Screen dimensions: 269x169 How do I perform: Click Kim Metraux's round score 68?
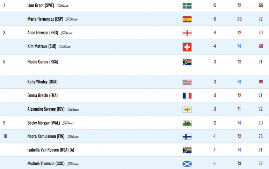261,46
